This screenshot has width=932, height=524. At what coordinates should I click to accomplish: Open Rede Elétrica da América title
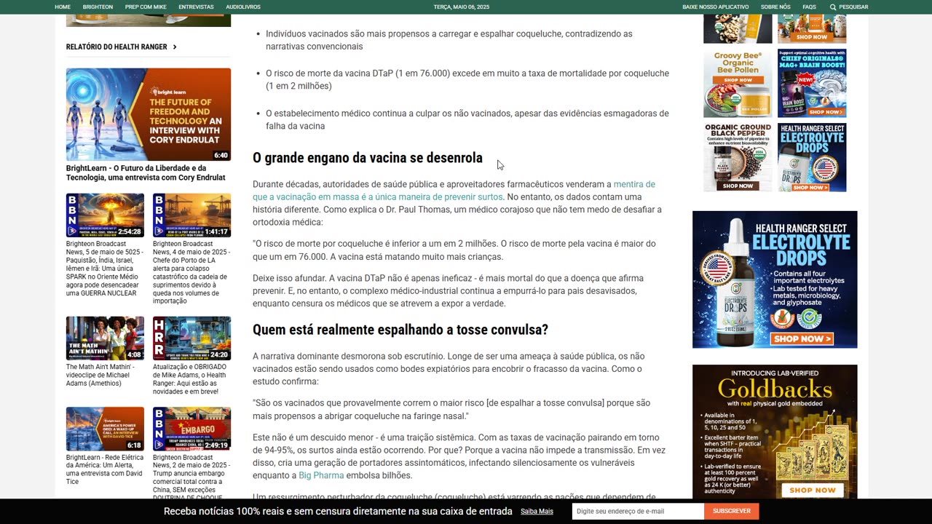coord(105,469)
